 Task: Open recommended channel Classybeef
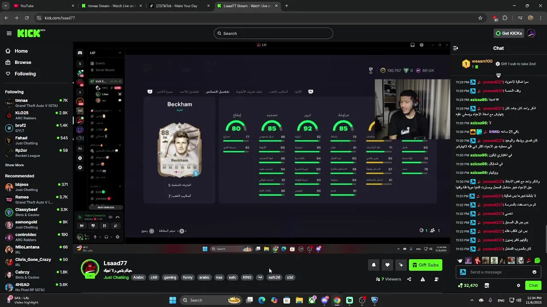36,212
